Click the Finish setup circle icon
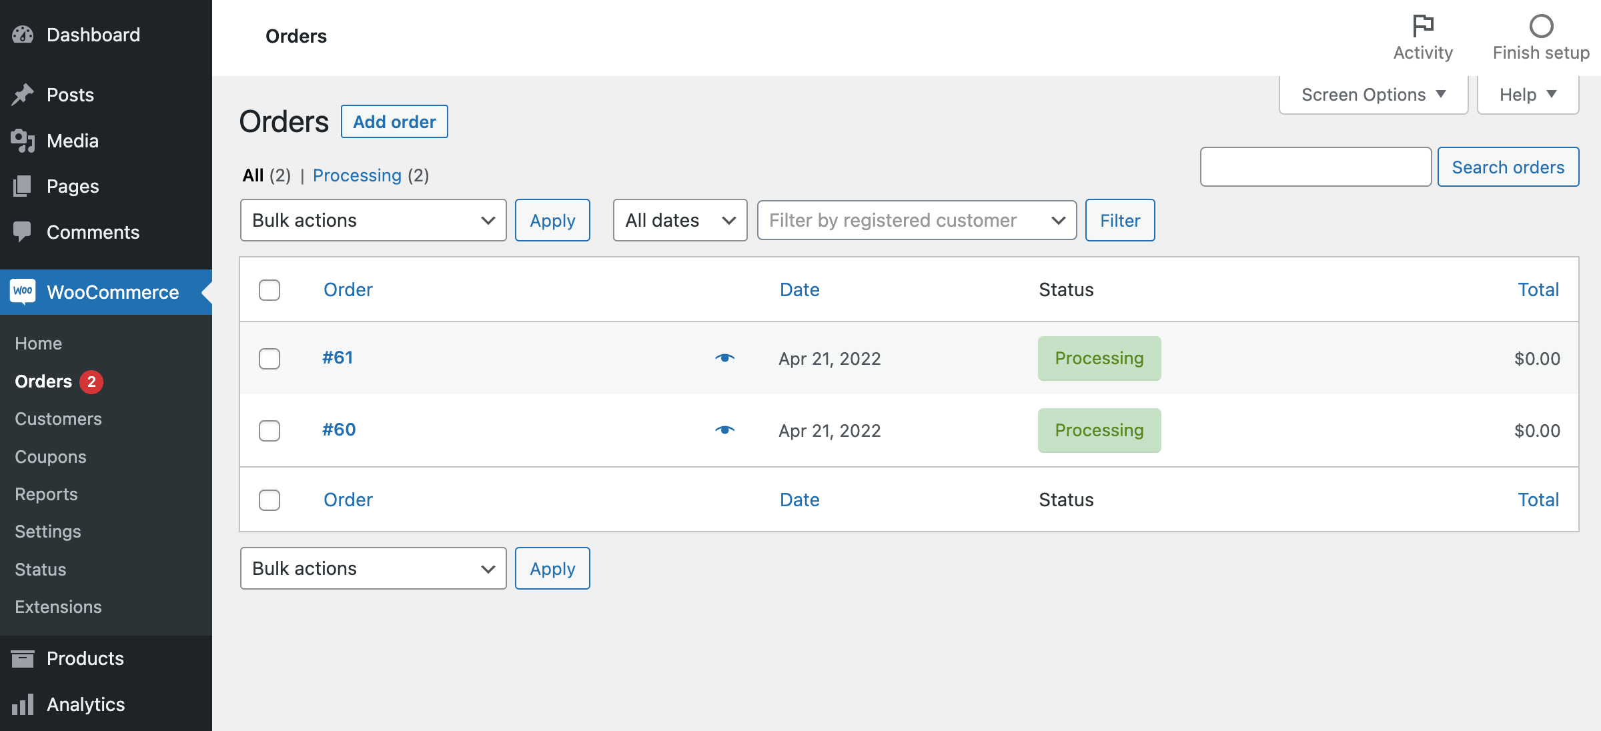Screen dimensions: 1601x731 click(1541, 27)
